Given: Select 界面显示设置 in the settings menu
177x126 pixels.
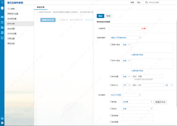Looking at the screenshot, I should [x=13, y=14].
